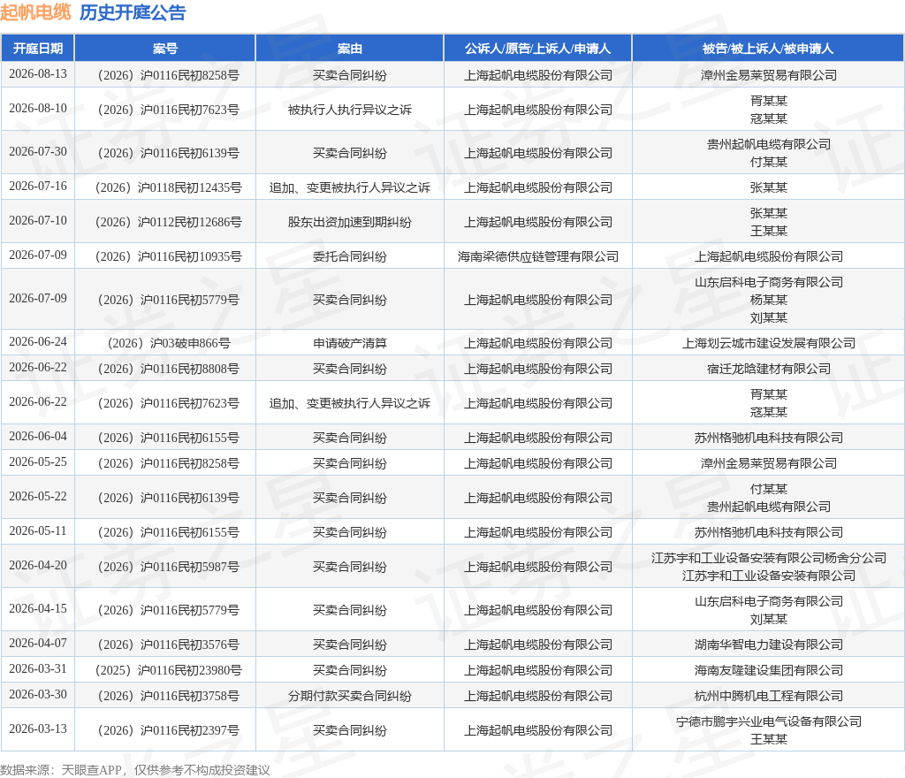Select the 开庭日期 column header
Screen dimensions: 905x778
38,49
